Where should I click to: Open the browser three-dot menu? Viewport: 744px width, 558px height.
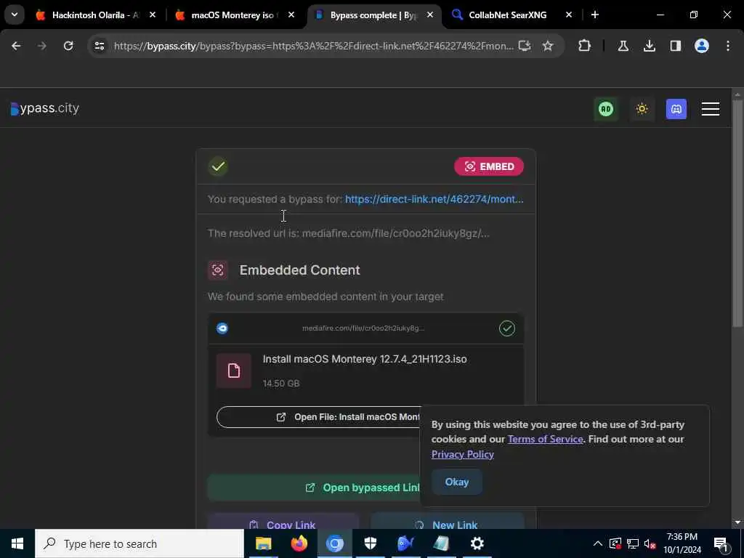click(x=728, y=46)
